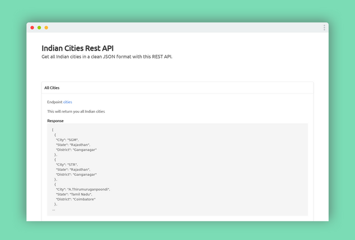Select the Indian Cities Rest API heading
This screenshot has height=240, width=355.
(78, 48)
